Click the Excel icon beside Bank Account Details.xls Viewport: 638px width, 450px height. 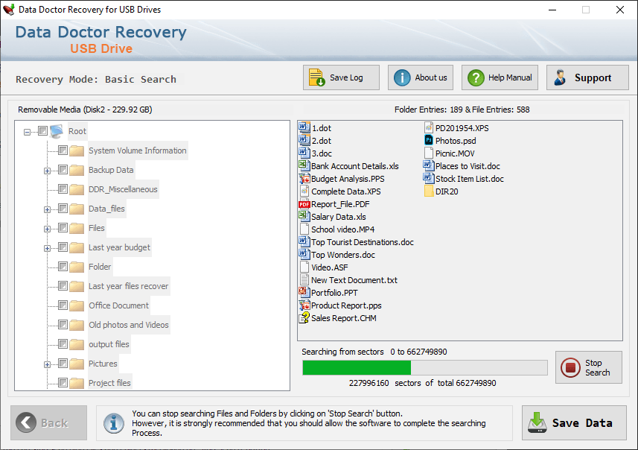tap(304, 165)
